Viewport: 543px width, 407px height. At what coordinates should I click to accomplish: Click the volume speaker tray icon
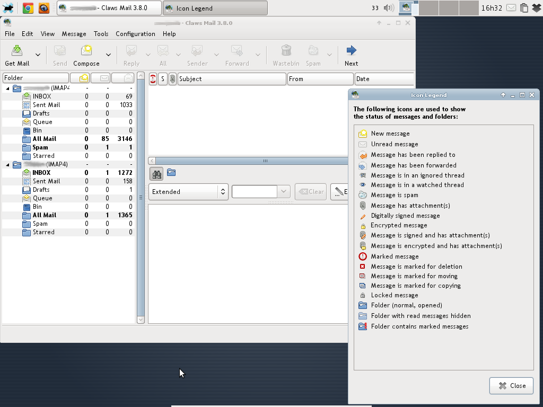(x=389, y=7)
